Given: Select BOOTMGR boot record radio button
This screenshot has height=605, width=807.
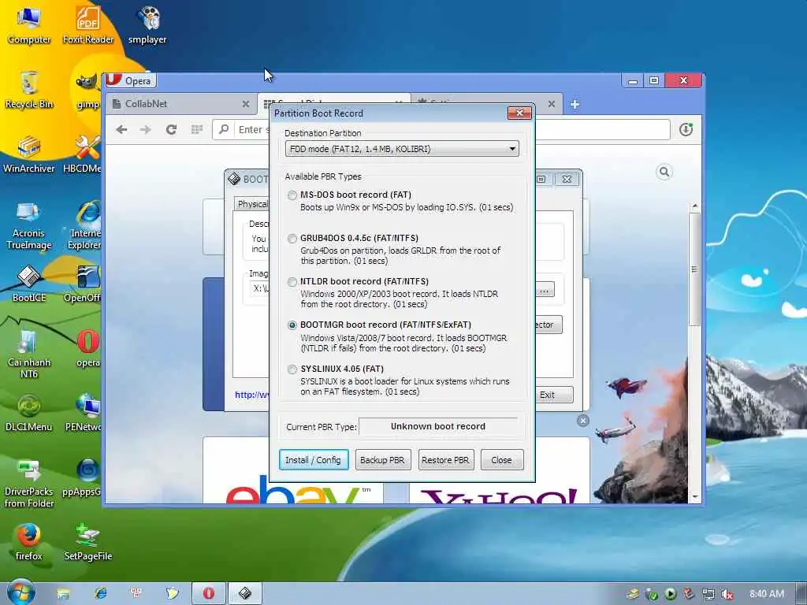Looking at the screenshot, I should [x=292, y=325].
